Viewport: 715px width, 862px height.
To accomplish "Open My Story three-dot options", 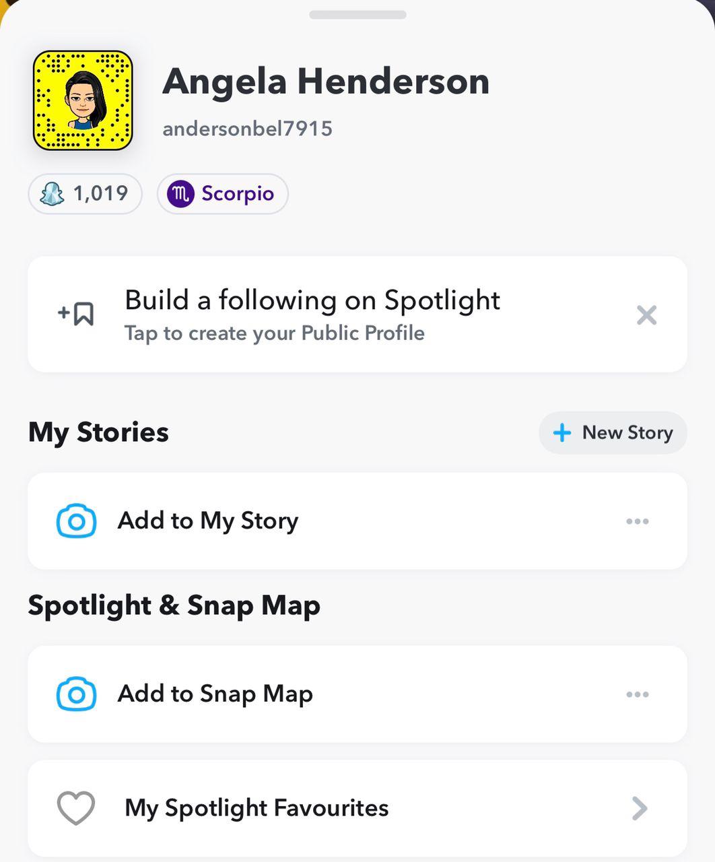I will click(x=637, y=521).
